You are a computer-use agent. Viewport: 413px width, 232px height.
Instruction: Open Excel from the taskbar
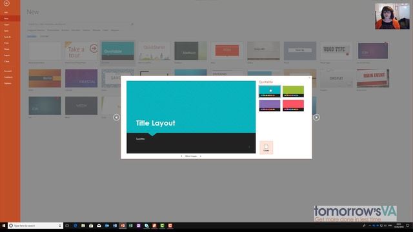coord(130,226)
